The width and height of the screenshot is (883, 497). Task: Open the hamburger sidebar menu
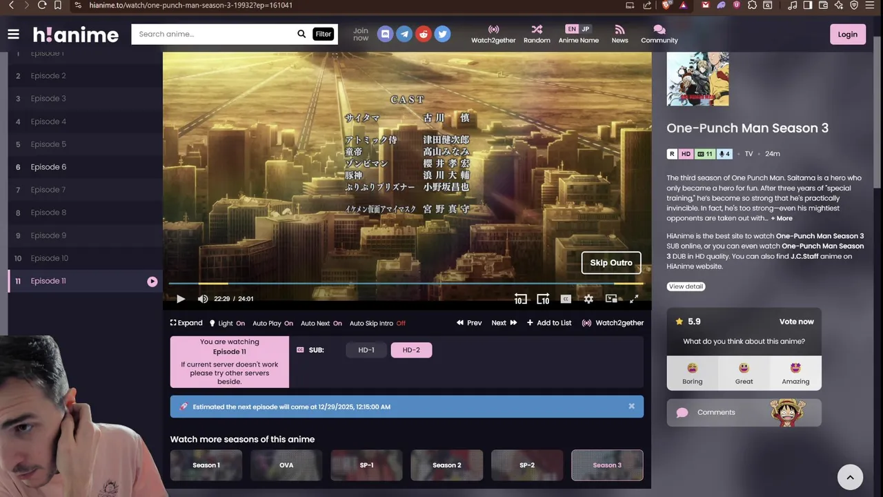(x=13, y=34)
